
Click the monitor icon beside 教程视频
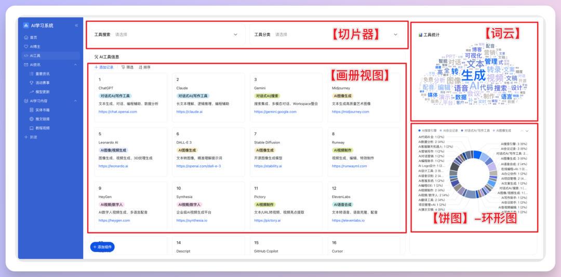[x=32, y=128]
